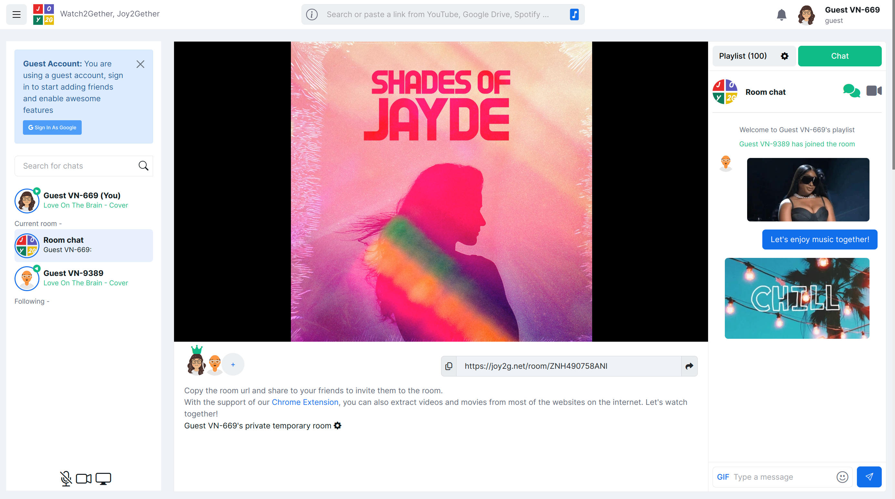The image size is (895, 499).
Task: Switch to the Chat tab
Action: pos(839,56)
